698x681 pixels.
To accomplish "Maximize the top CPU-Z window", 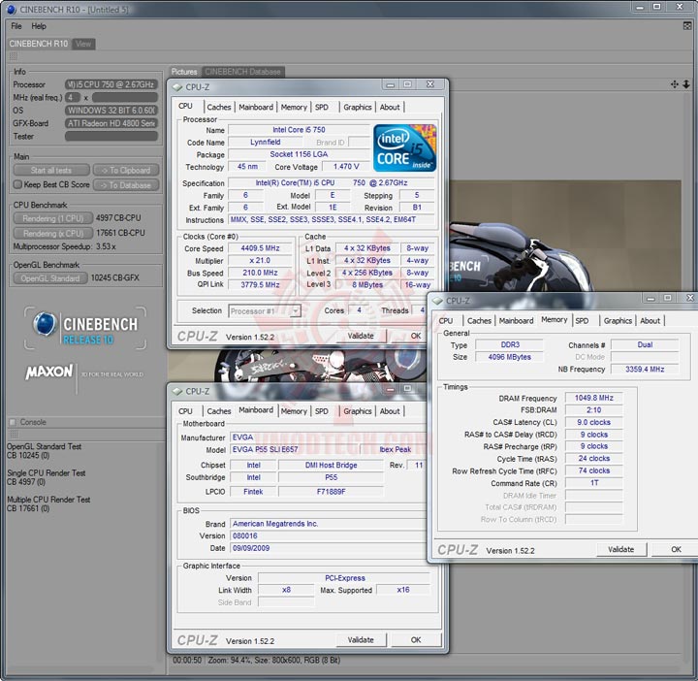I will tap(407, 84).
